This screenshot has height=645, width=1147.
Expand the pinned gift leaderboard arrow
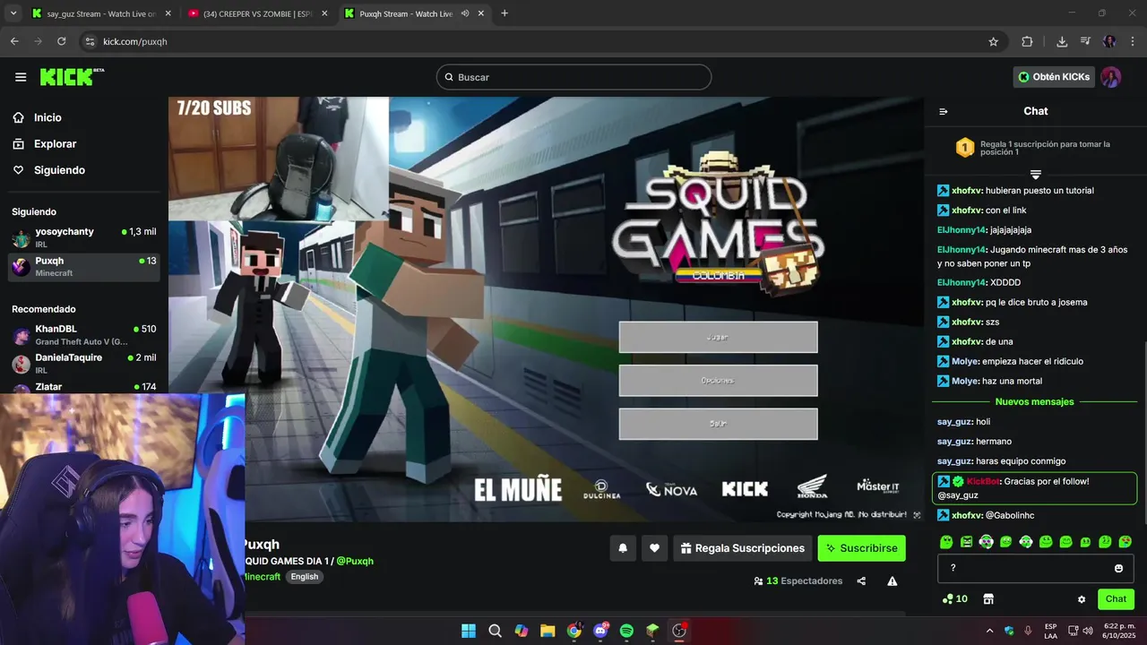(x=1035, y=174)
